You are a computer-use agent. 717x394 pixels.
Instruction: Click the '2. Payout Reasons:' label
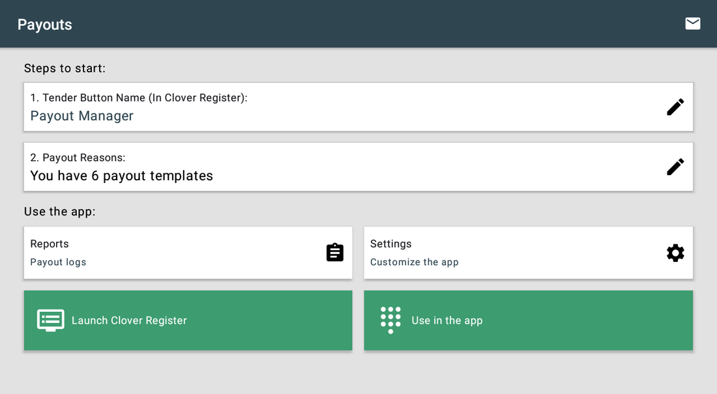[x=78, y=157]
